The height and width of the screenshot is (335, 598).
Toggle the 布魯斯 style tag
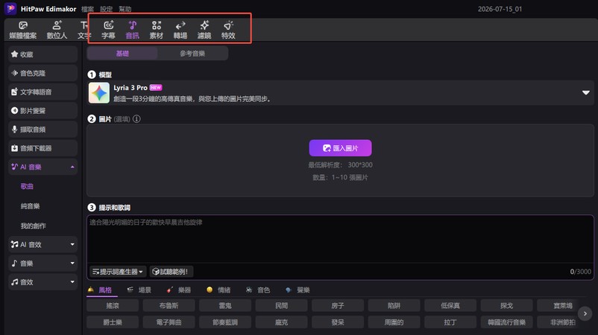pyautogui.click(x=169, y=305)
